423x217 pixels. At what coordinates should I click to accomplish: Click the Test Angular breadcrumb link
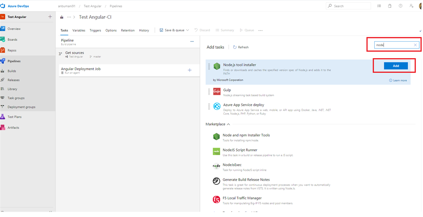92,6
